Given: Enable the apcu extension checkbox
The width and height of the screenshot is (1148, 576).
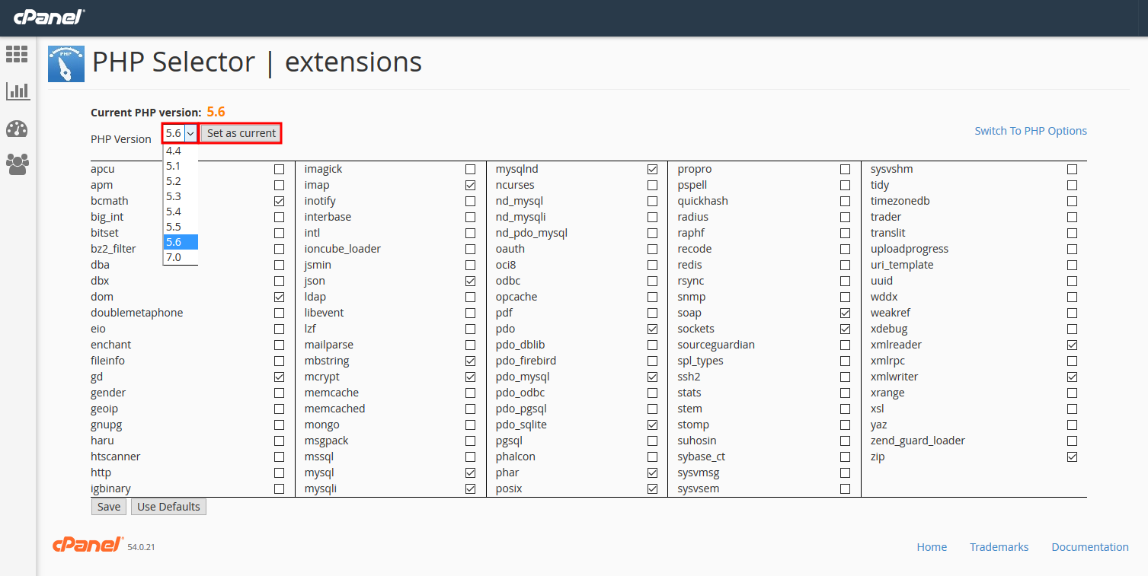Looking at the screenshot, I should coord(280,169).
